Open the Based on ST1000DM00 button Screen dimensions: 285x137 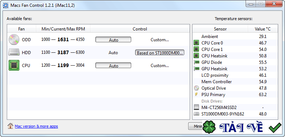tap(160, 53)
